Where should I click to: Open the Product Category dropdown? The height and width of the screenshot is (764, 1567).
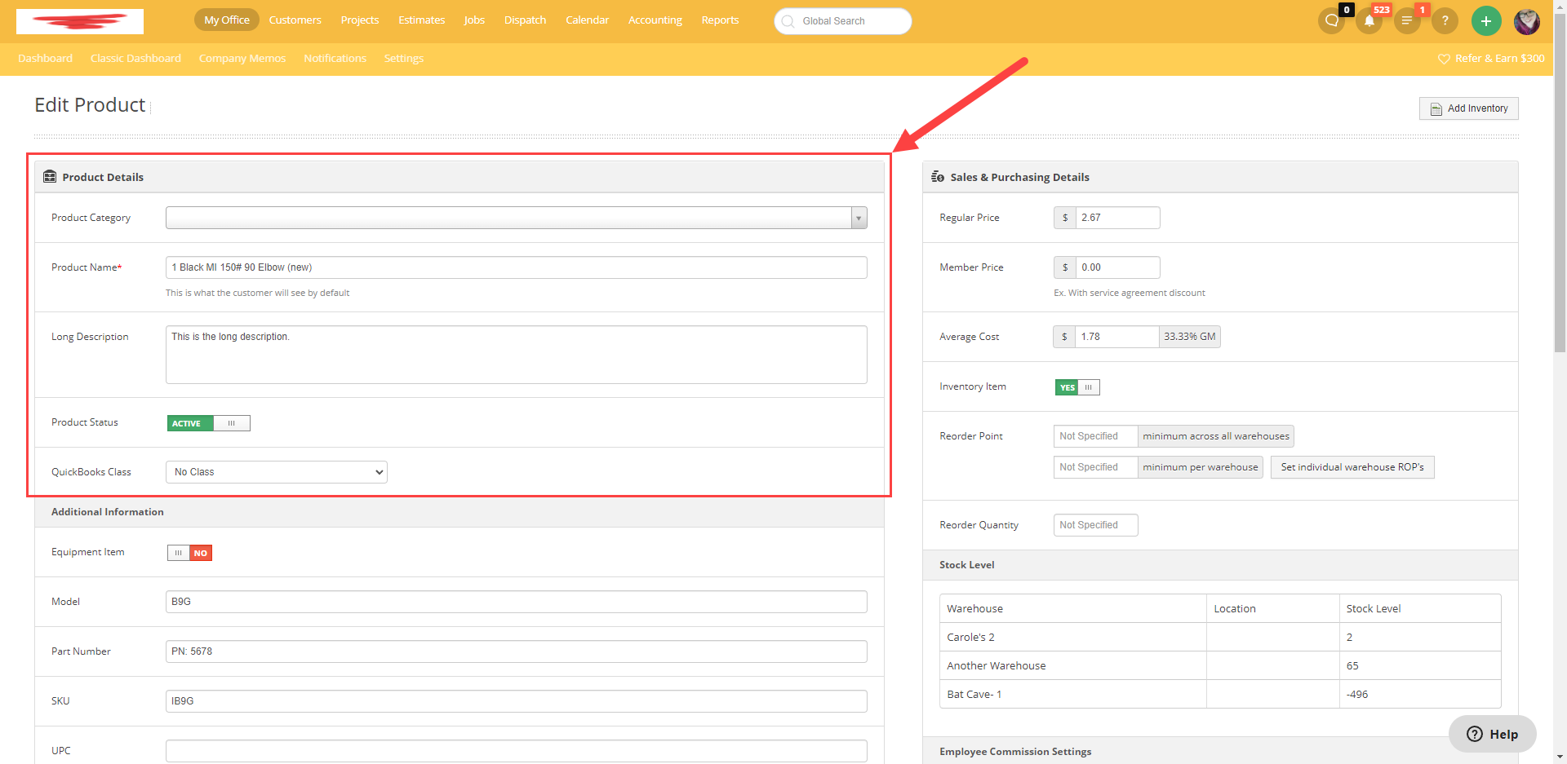click(x=859, y=217)
